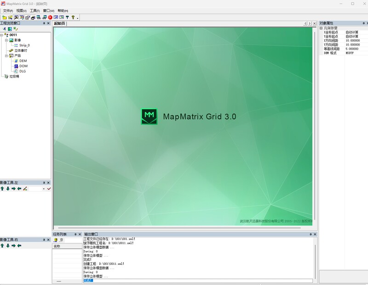Select Strip_0 in the project tree
Screen dimensions: 368x285
(x=24, y=45)
